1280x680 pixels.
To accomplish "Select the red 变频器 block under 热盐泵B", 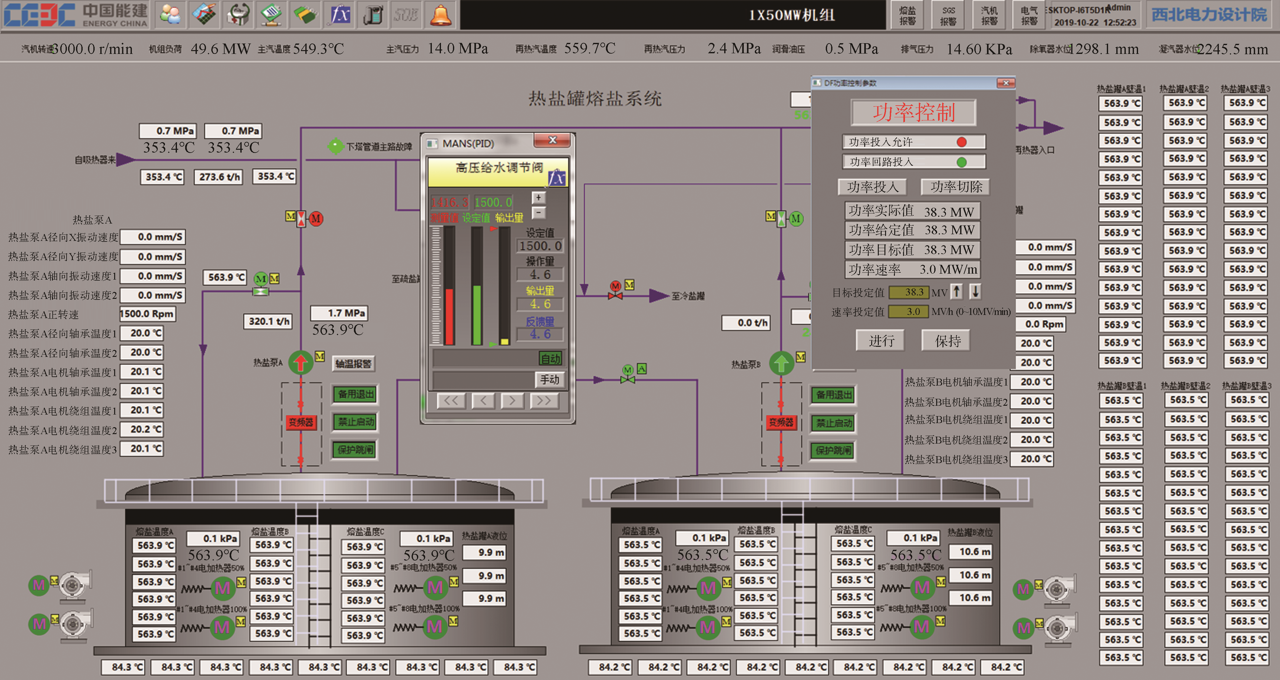I will pyautogui.click(x=781, y=422).
